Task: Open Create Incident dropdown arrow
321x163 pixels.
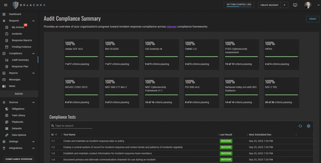Action: 284,5
